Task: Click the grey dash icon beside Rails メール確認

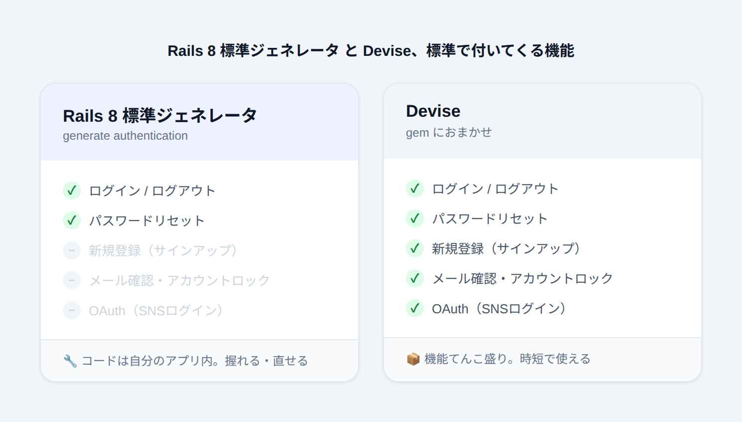Action: 72,280
